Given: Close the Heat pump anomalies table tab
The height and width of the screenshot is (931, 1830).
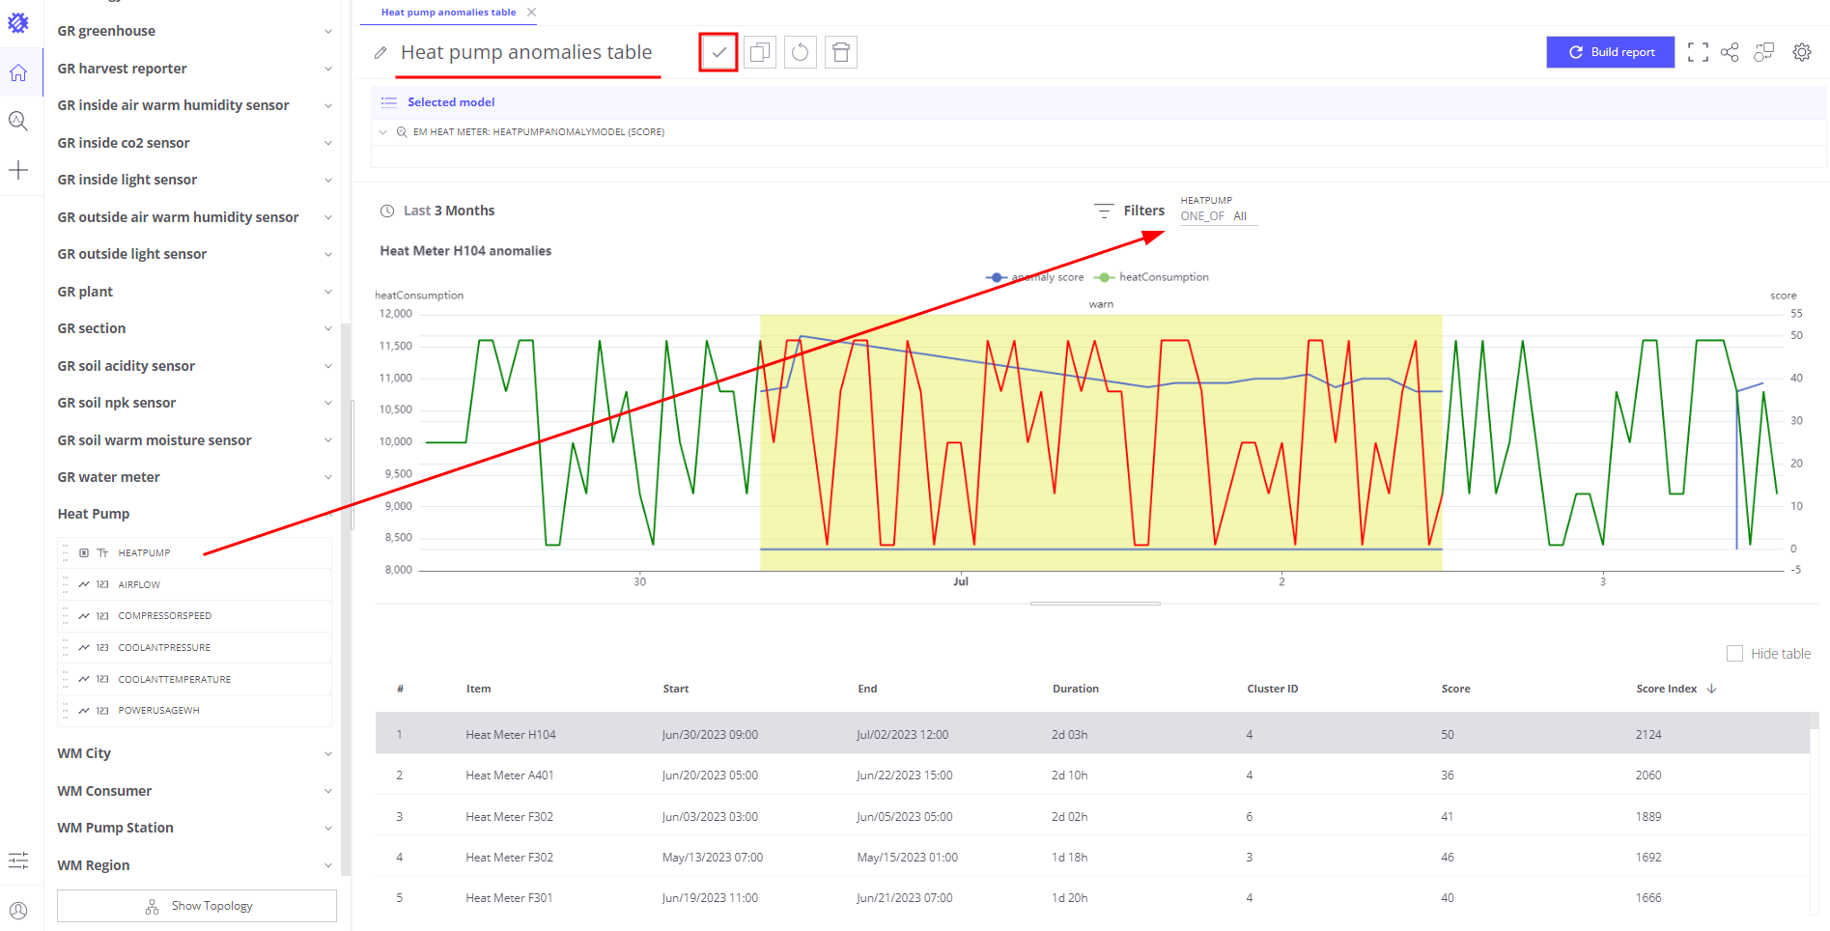Looking at the screenshot, I should tap(531, 13).
